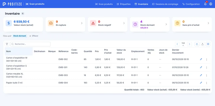This screenshot has width=215, height=106.
Task: Click the Rechercher search field
Action: pos(30,44)
